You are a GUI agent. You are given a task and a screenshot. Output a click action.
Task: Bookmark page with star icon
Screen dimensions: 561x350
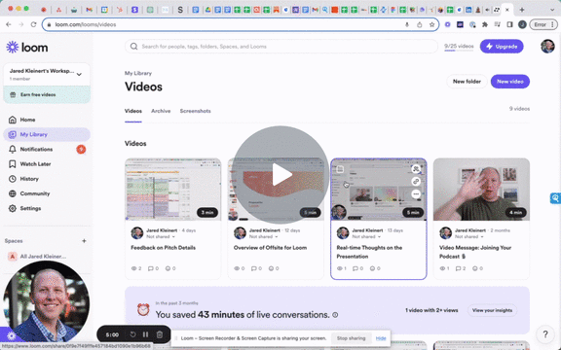[431, 24]
